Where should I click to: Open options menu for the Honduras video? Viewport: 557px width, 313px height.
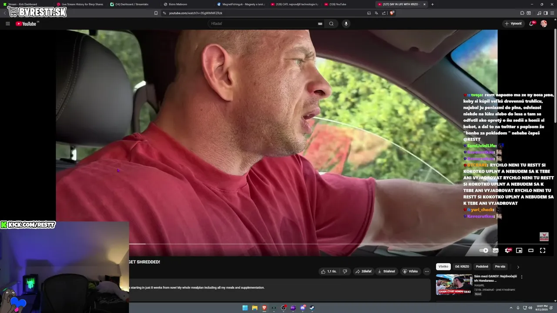(x=522, y=277)
